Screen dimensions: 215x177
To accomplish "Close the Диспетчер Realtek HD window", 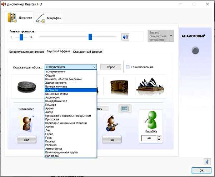I will pos(207,4).
